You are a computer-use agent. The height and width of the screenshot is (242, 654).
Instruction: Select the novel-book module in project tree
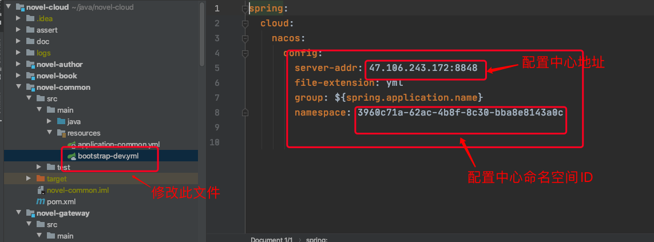pos(57,76)
